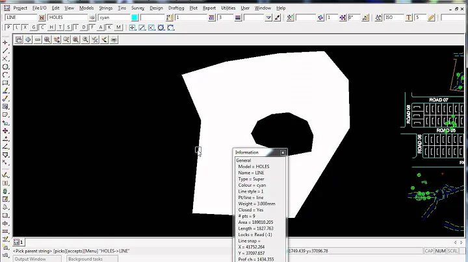This screenshot has height=262, width=468.
Task: Select the move cross-arrows tool in left toolbar
Action: [5, 131]
